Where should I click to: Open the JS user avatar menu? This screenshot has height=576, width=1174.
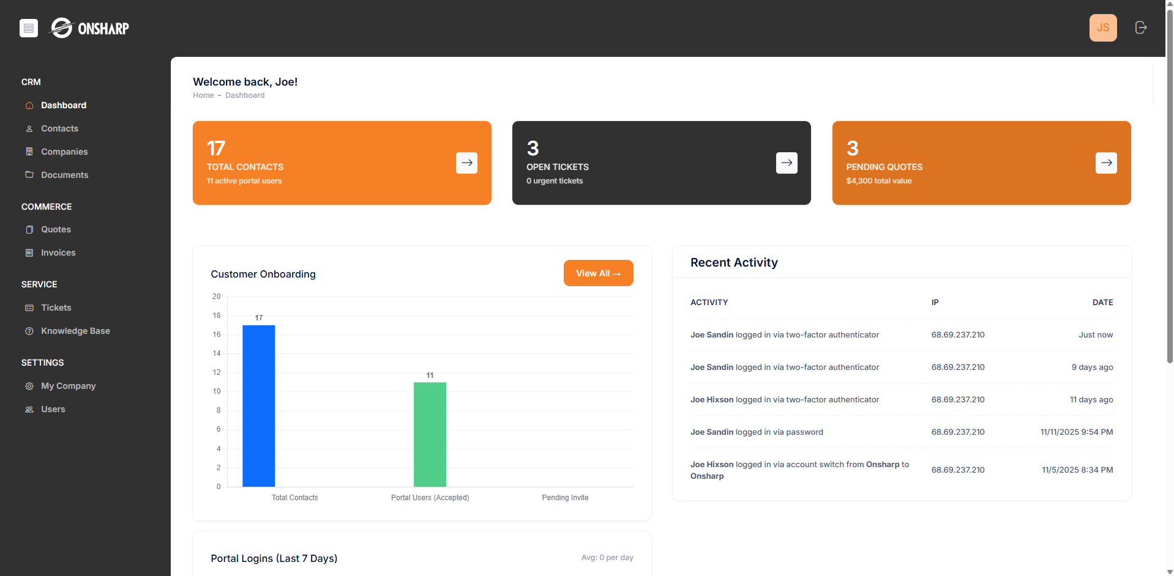pyautogui.click(x=1102, y=28)
